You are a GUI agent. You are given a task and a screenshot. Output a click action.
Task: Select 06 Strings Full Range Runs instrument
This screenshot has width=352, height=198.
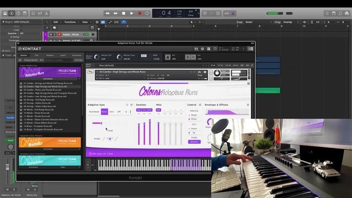[x=39, y=100]
